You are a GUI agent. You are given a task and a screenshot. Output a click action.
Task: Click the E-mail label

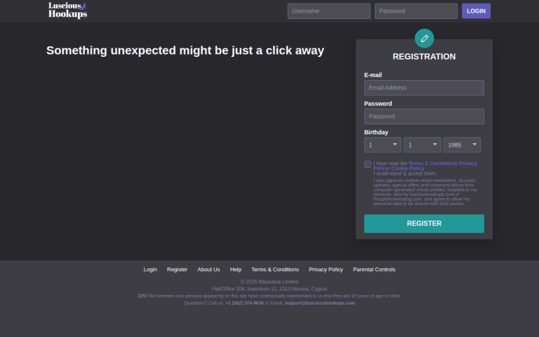[373, 75]
